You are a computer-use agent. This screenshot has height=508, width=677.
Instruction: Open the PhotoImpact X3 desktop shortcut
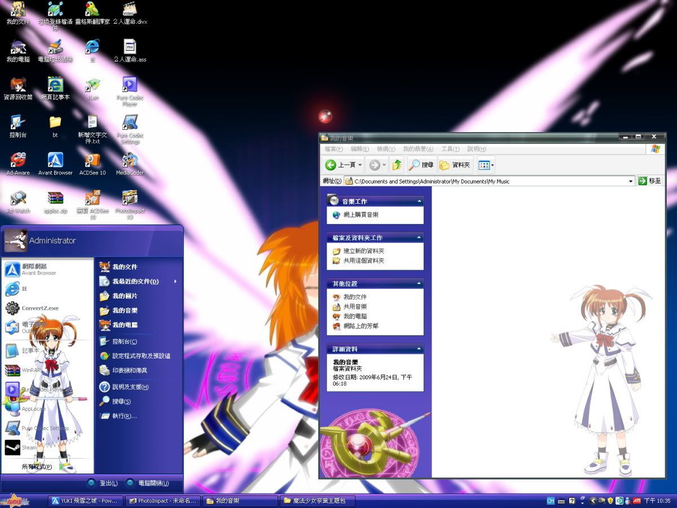130,204
